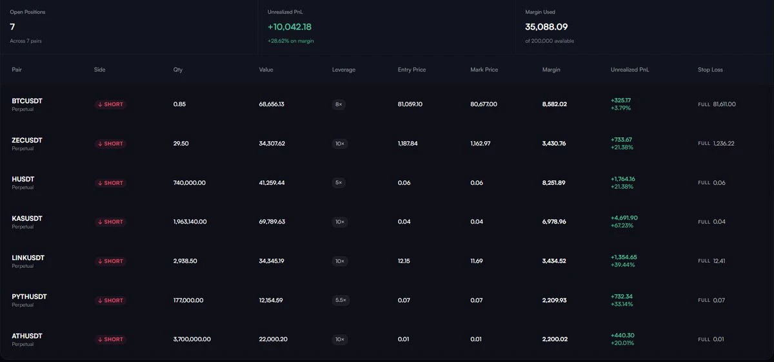This screenshot has width=774, height=362.
Task: Click the ZECUSDT mark price 1,162.97
Action: (481, 144)
